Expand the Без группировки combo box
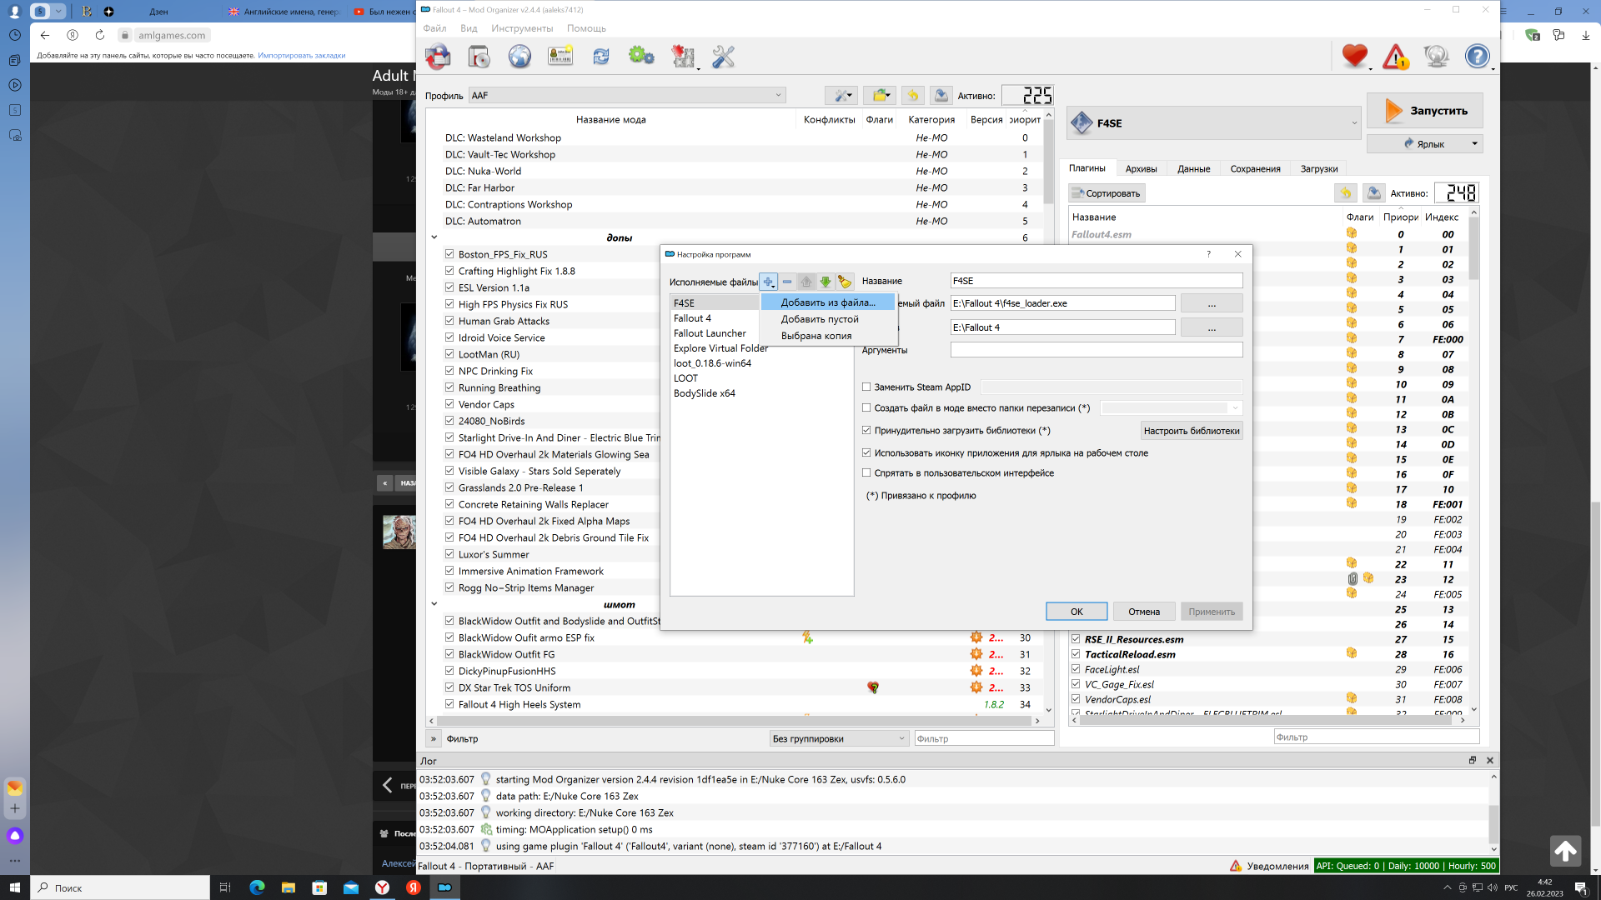Viewport: 1601px width, 900px height. click(839, 738)
